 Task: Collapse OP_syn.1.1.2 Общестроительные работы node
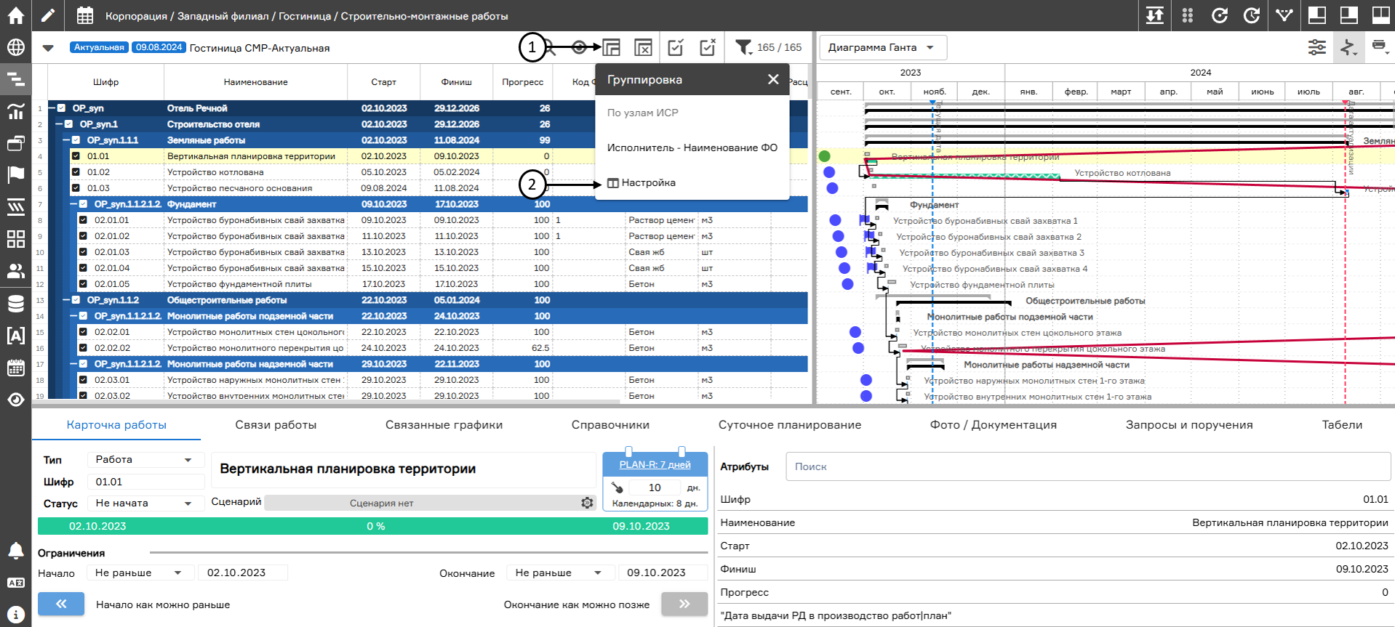(66, 300)
